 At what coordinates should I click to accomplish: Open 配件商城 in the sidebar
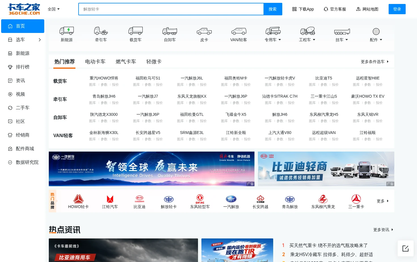(23, 149)
